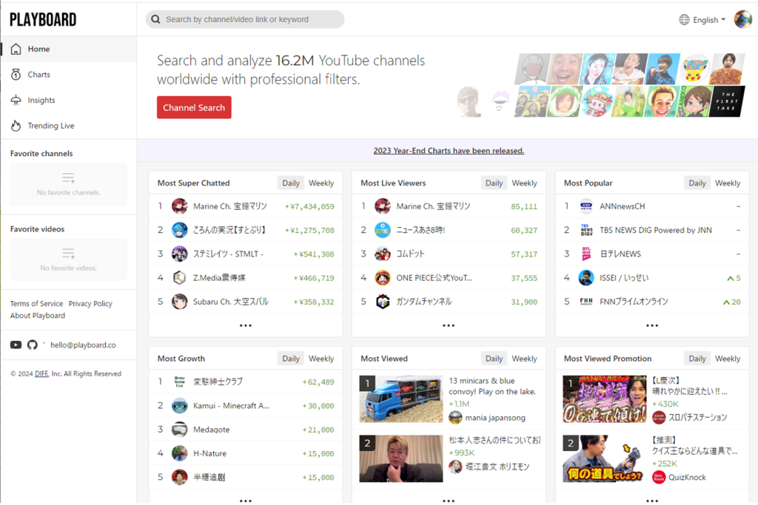Switch to the Weekly tab on Most Live Viewers
The width and height of the screenshot is (758, 505).
(525, 183)
